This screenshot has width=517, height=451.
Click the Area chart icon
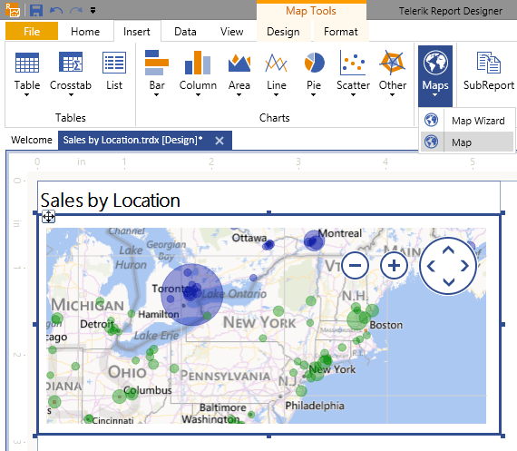[x=239, y=63]
